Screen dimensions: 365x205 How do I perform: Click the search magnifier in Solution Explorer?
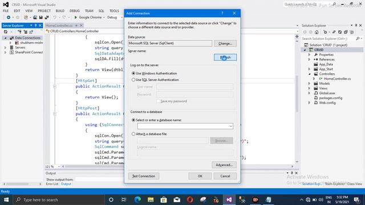pos(358,39)
